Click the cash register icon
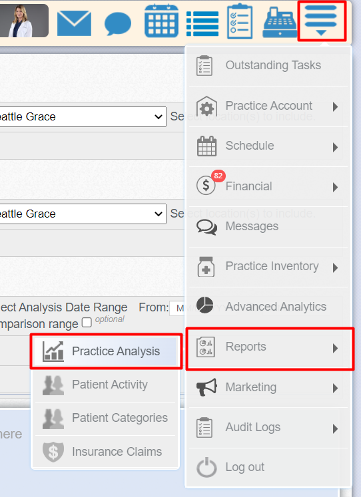The height and width of the screenshot is (497, 361). coord(280,23)
